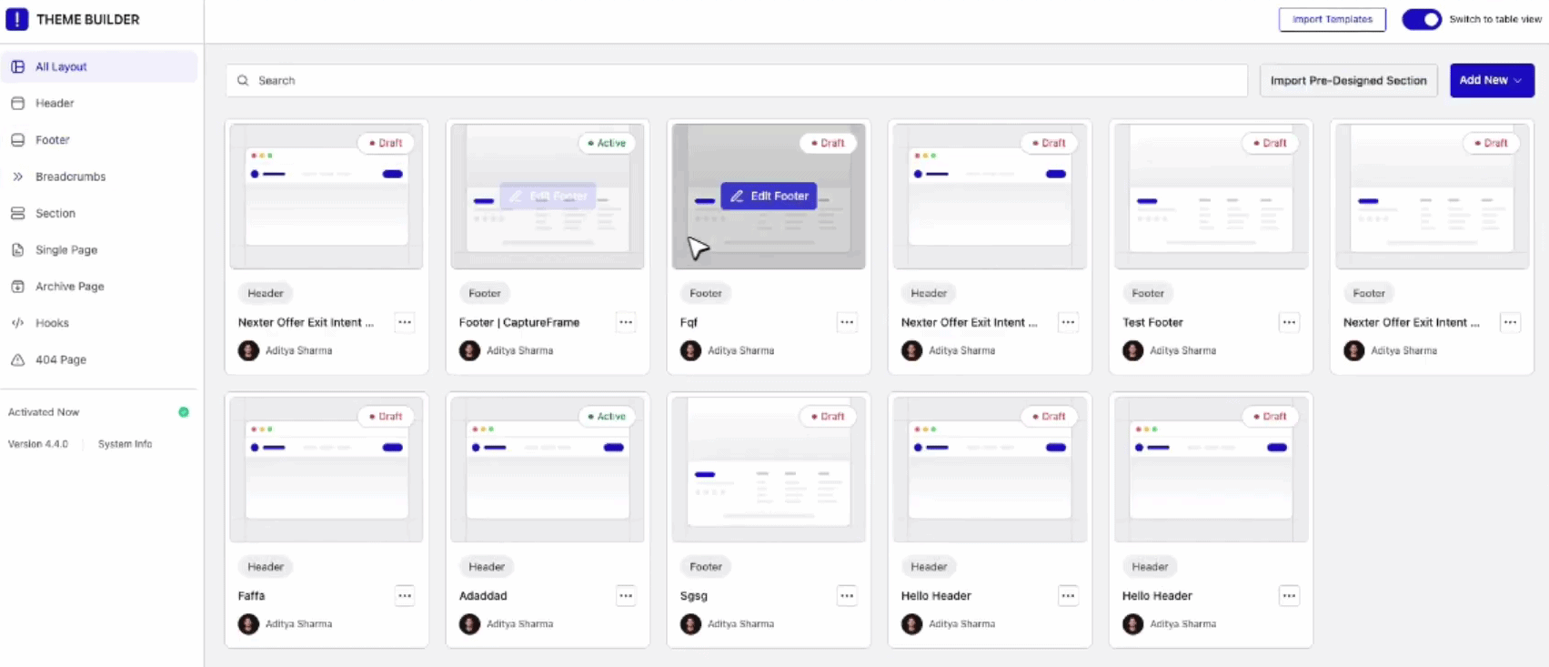Viewport: 1549px width, 667px height.
Task: Open Breadcrumbs in sidebar
Action: click(x=100, y=177)
